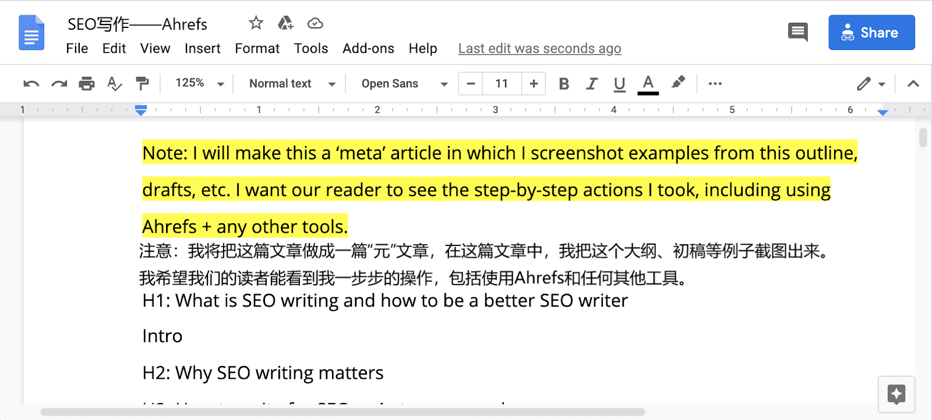Print the document
The image size is (932, 420).
87,84
